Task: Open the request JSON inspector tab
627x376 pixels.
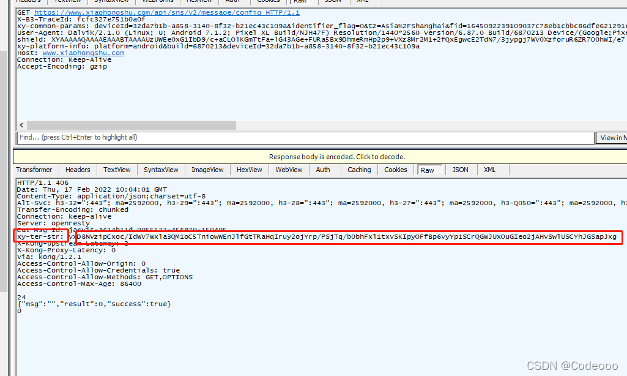Action: tap(333, 1)
